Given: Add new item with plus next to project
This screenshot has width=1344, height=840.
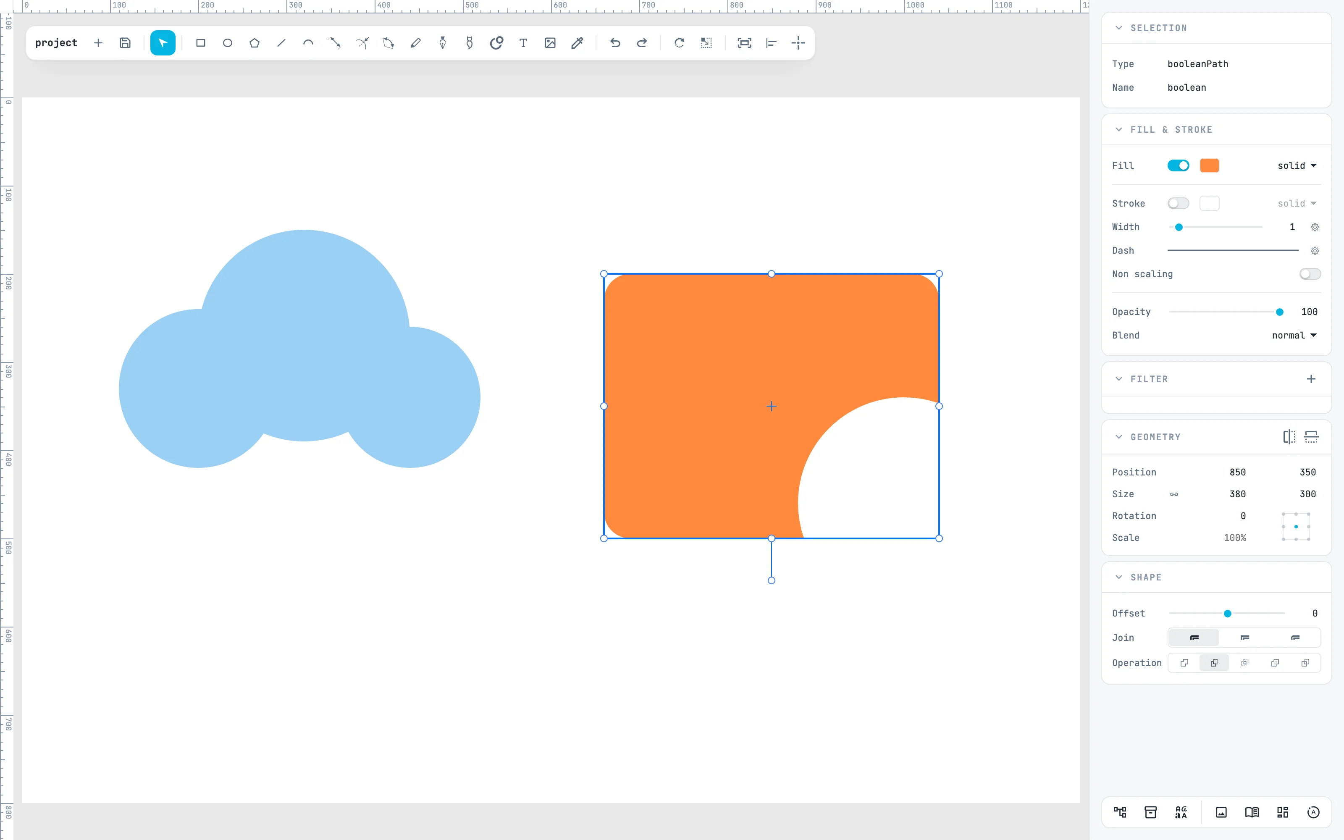Looking at the screenshot, I should 98,43.
